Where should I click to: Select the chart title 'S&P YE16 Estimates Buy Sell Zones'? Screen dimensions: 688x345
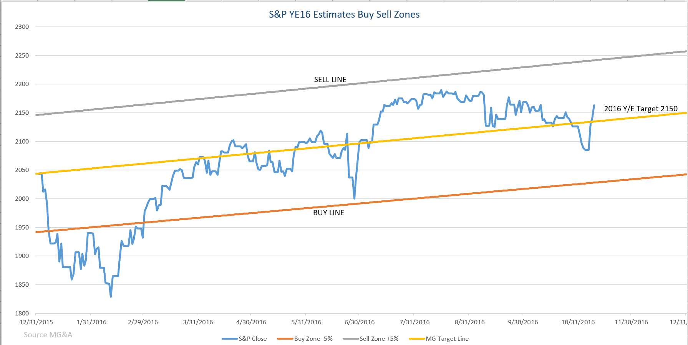pyautogui.click(x=344, y=15)
